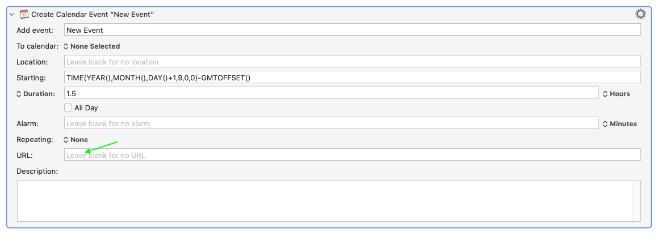Open the To calendar popup menu
The height and width of the screenshot is (236, 658).
point(92,46)
